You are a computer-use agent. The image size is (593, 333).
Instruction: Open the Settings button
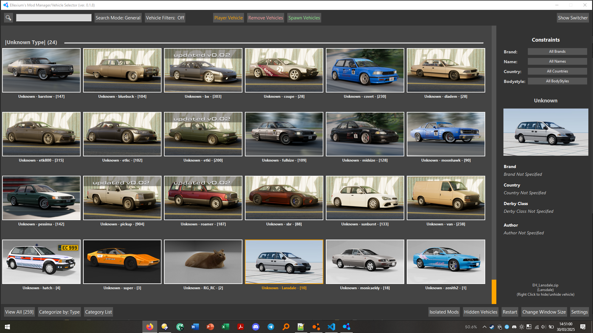(x=579, y=312)
